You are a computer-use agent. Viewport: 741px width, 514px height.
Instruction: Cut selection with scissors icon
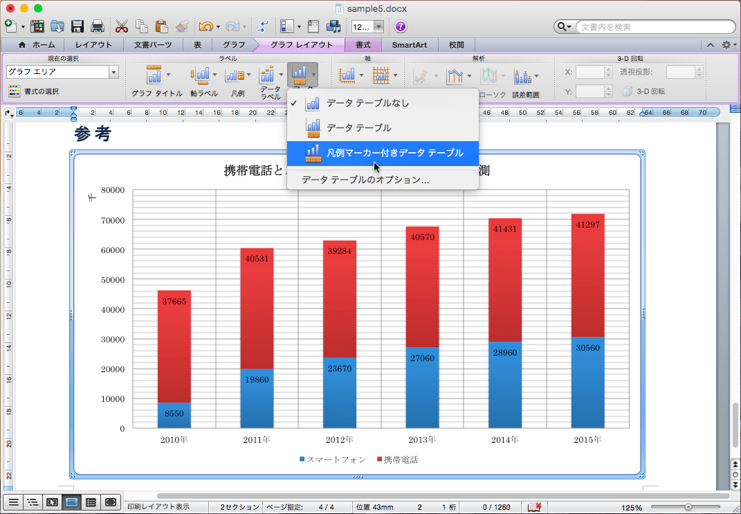click(122, 26)
